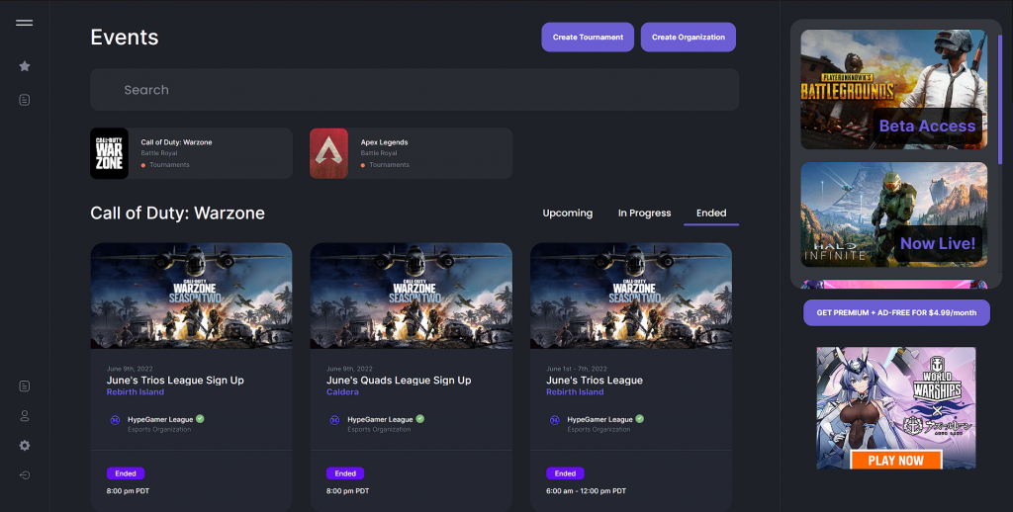Click the document icon above the profile icon
The height and width of the screenshot is (512, 1013).
pos(25,385)
